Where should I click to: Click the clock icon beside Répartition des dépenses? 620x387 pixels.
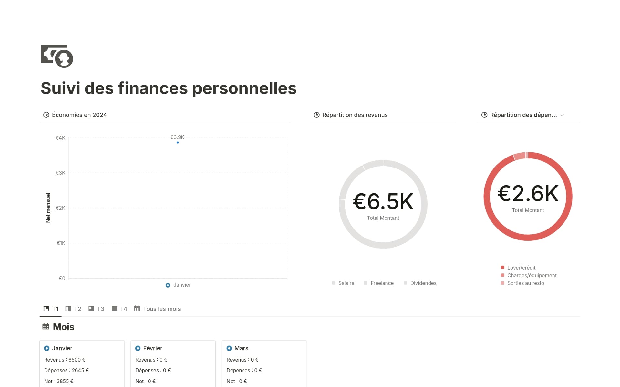pos(484,115)
